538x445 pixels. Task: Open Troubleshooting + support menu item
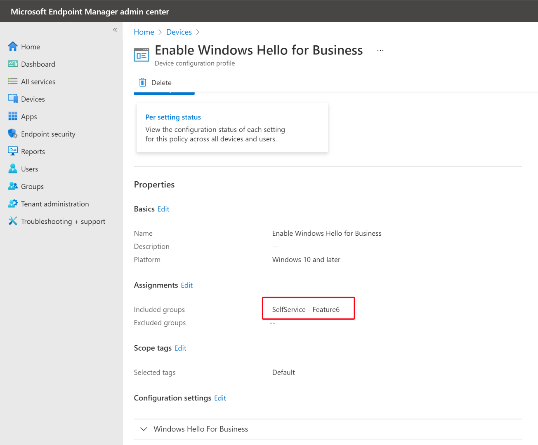[x=63, y=221]
